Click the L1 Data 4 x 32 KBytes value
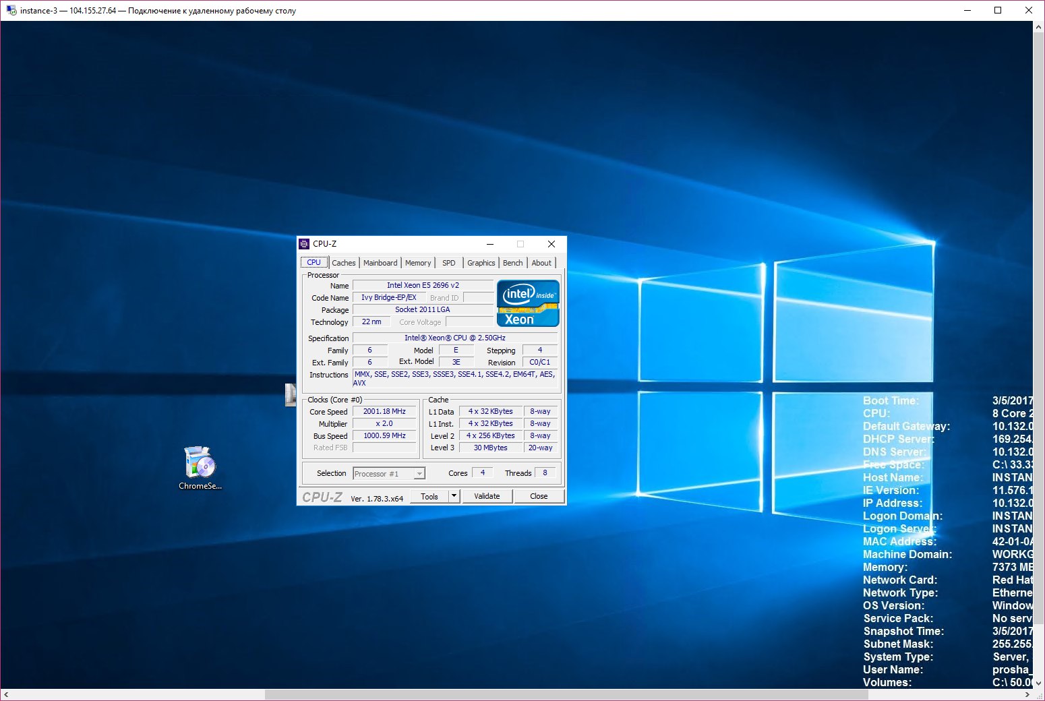 [491, 411]
